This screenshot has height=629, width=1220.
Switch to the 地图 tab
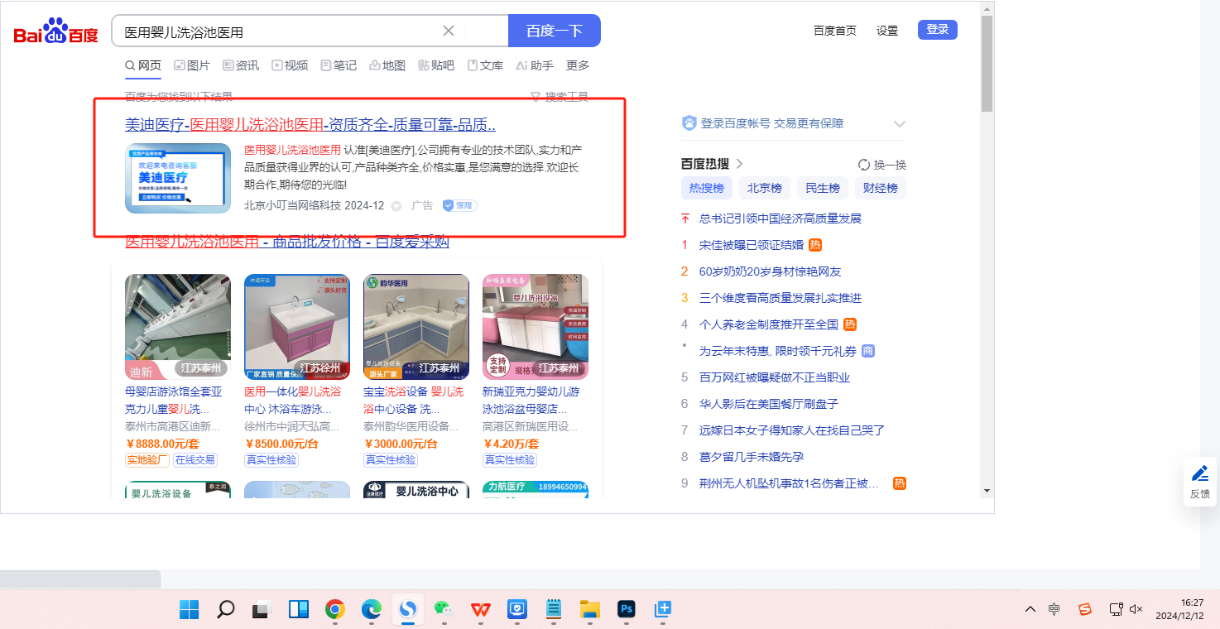tap(387, 65)
